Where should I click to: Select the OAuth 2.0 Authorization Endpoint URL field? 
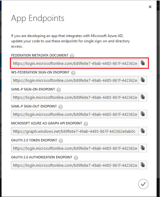(x=75, y=165)
